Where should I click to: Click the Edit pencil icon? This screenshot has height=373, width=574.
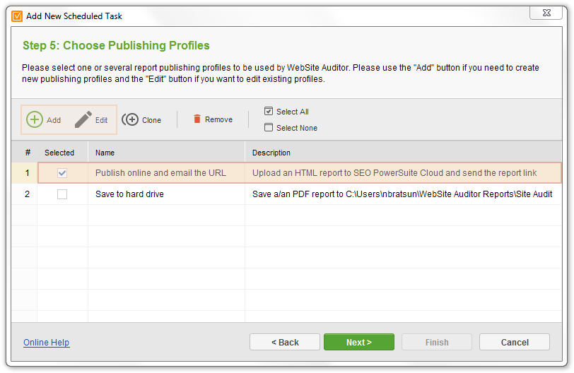[x=83, y=119]
